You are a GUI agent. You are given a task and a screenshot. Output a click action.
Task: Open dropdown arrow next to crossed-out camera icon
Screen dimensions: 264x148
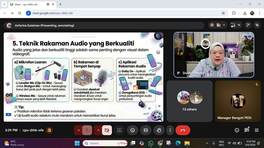coord(224,25)
